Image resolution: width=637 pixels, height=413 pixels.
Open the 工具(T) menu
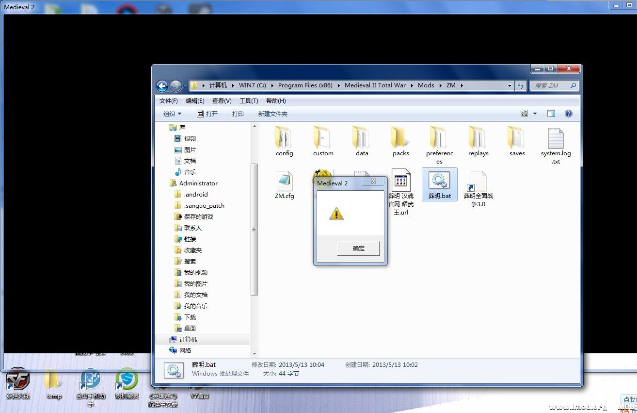pyautogui.click(x=248, y=101)
